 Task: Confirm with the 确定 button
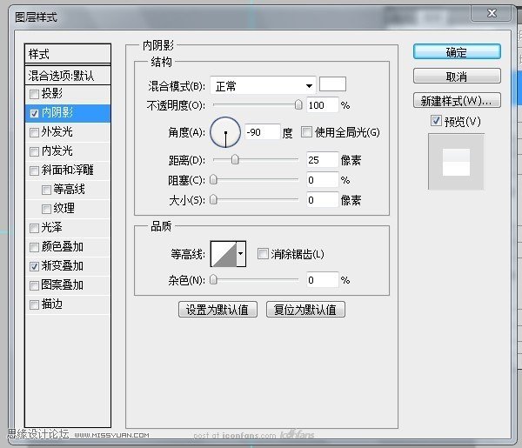457,52
